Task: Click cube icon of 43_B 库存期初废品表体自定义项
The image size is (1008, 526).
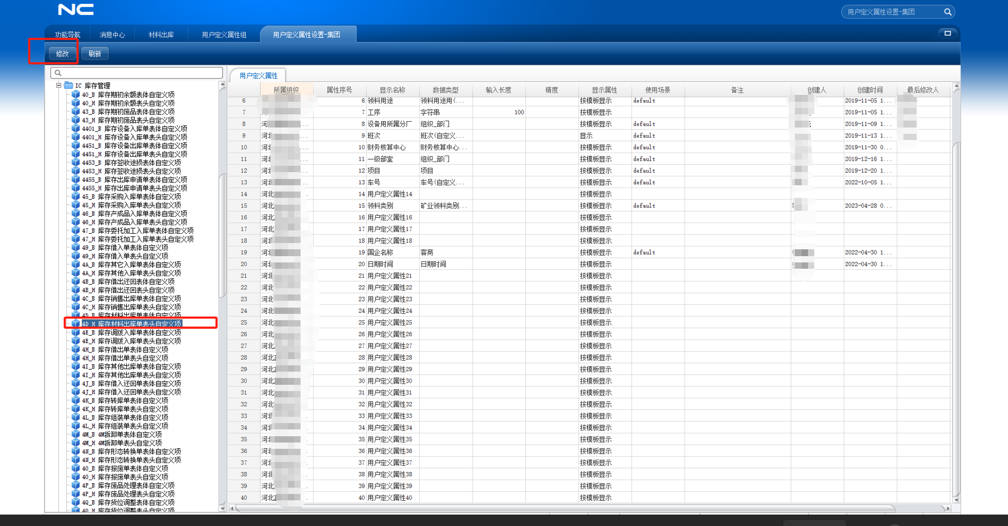Action: 75,111
